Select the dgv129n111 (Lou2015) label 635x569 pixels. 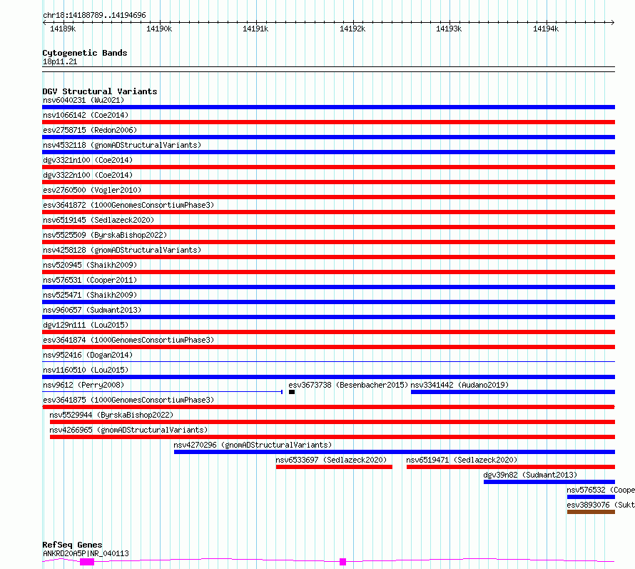pyautogui.click(x=86, y=325)
